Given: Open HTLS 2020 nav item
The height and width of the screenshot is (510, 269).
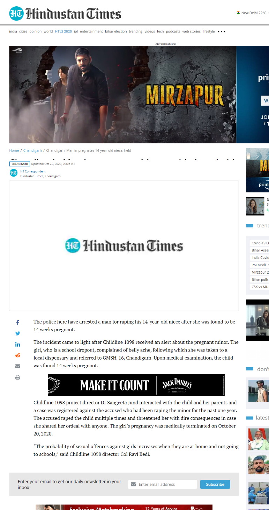Looking at the screenshot, I should pos(63,31).
